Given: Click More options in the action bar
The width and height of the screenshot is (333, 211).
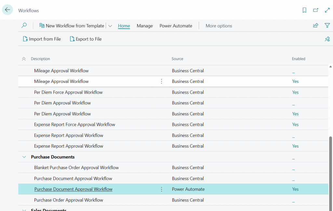Looking at the screenshot, I should 219,26.
